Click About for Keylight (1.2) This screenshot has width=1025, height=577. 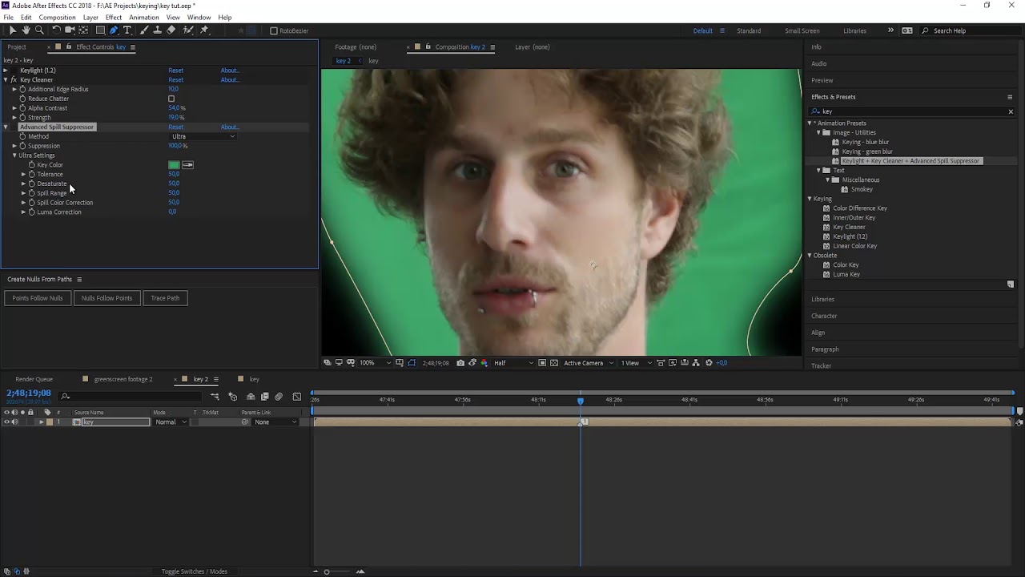[x=229, y=71]
